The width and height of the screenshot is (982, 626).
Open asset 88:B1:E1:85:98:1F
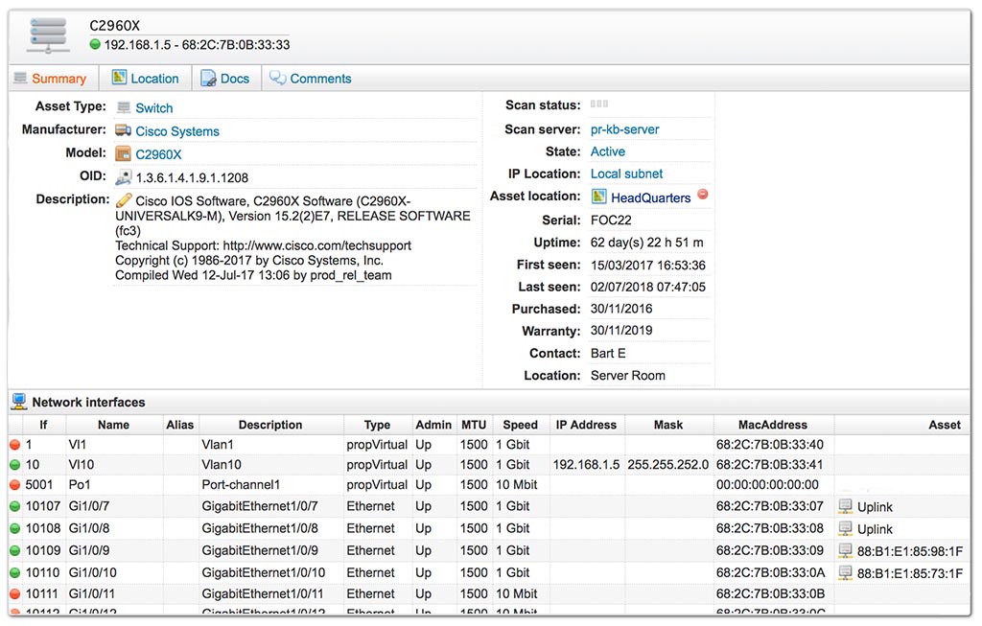[x=910, y=551]
